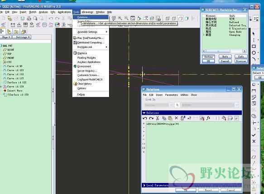Screen dimensions: 264x194
Task: Choose Mapkeys from Tools menu
Action: pyautogui.click(x=82, y=53)
